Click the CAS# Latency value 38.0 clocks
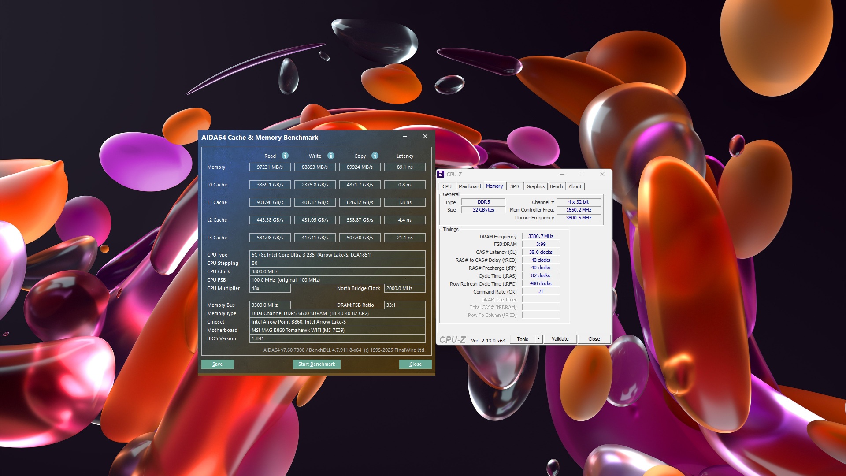The image size is (846, 476). point(541,252)
